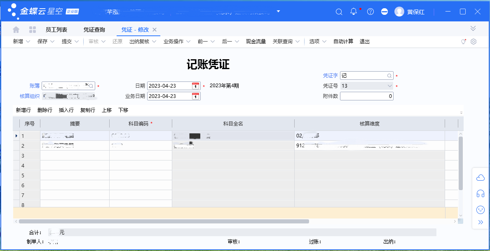Open help using the question mark icon
The image size is (490, 251).
(x=370, y=12)
